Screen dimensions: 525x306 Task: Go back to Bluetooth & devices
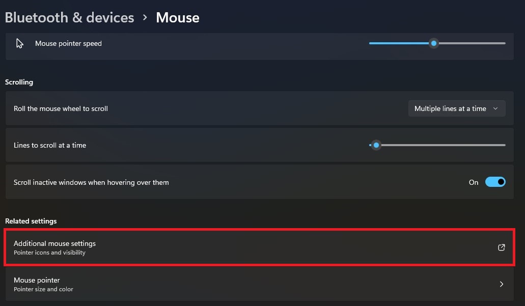click(69, 17)
